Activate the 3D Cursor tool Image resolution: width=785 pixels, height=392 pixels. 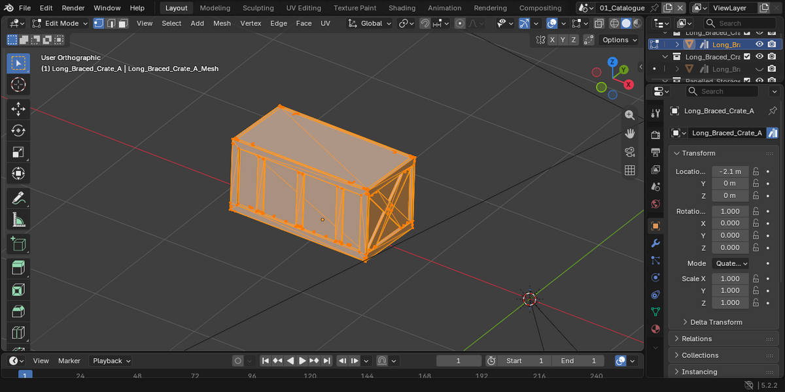18,85
